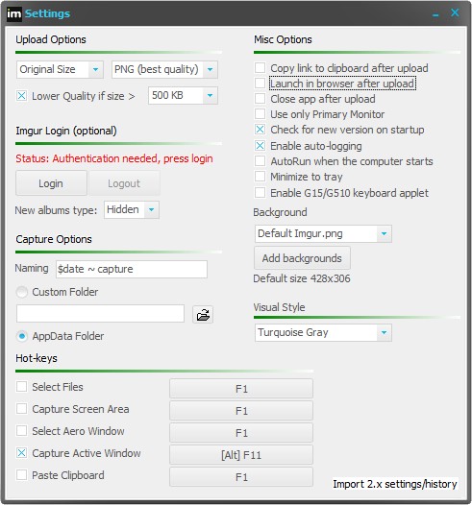Set hot-key for Paste Clipboard

241,476
